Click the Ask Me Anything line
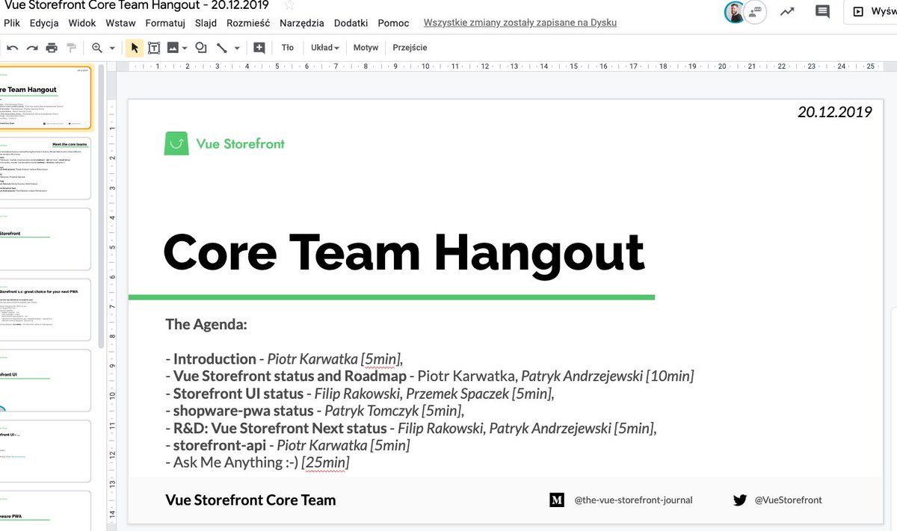This screenshot has height=531, width=897. pyautogui.click(x=258, y=463)
